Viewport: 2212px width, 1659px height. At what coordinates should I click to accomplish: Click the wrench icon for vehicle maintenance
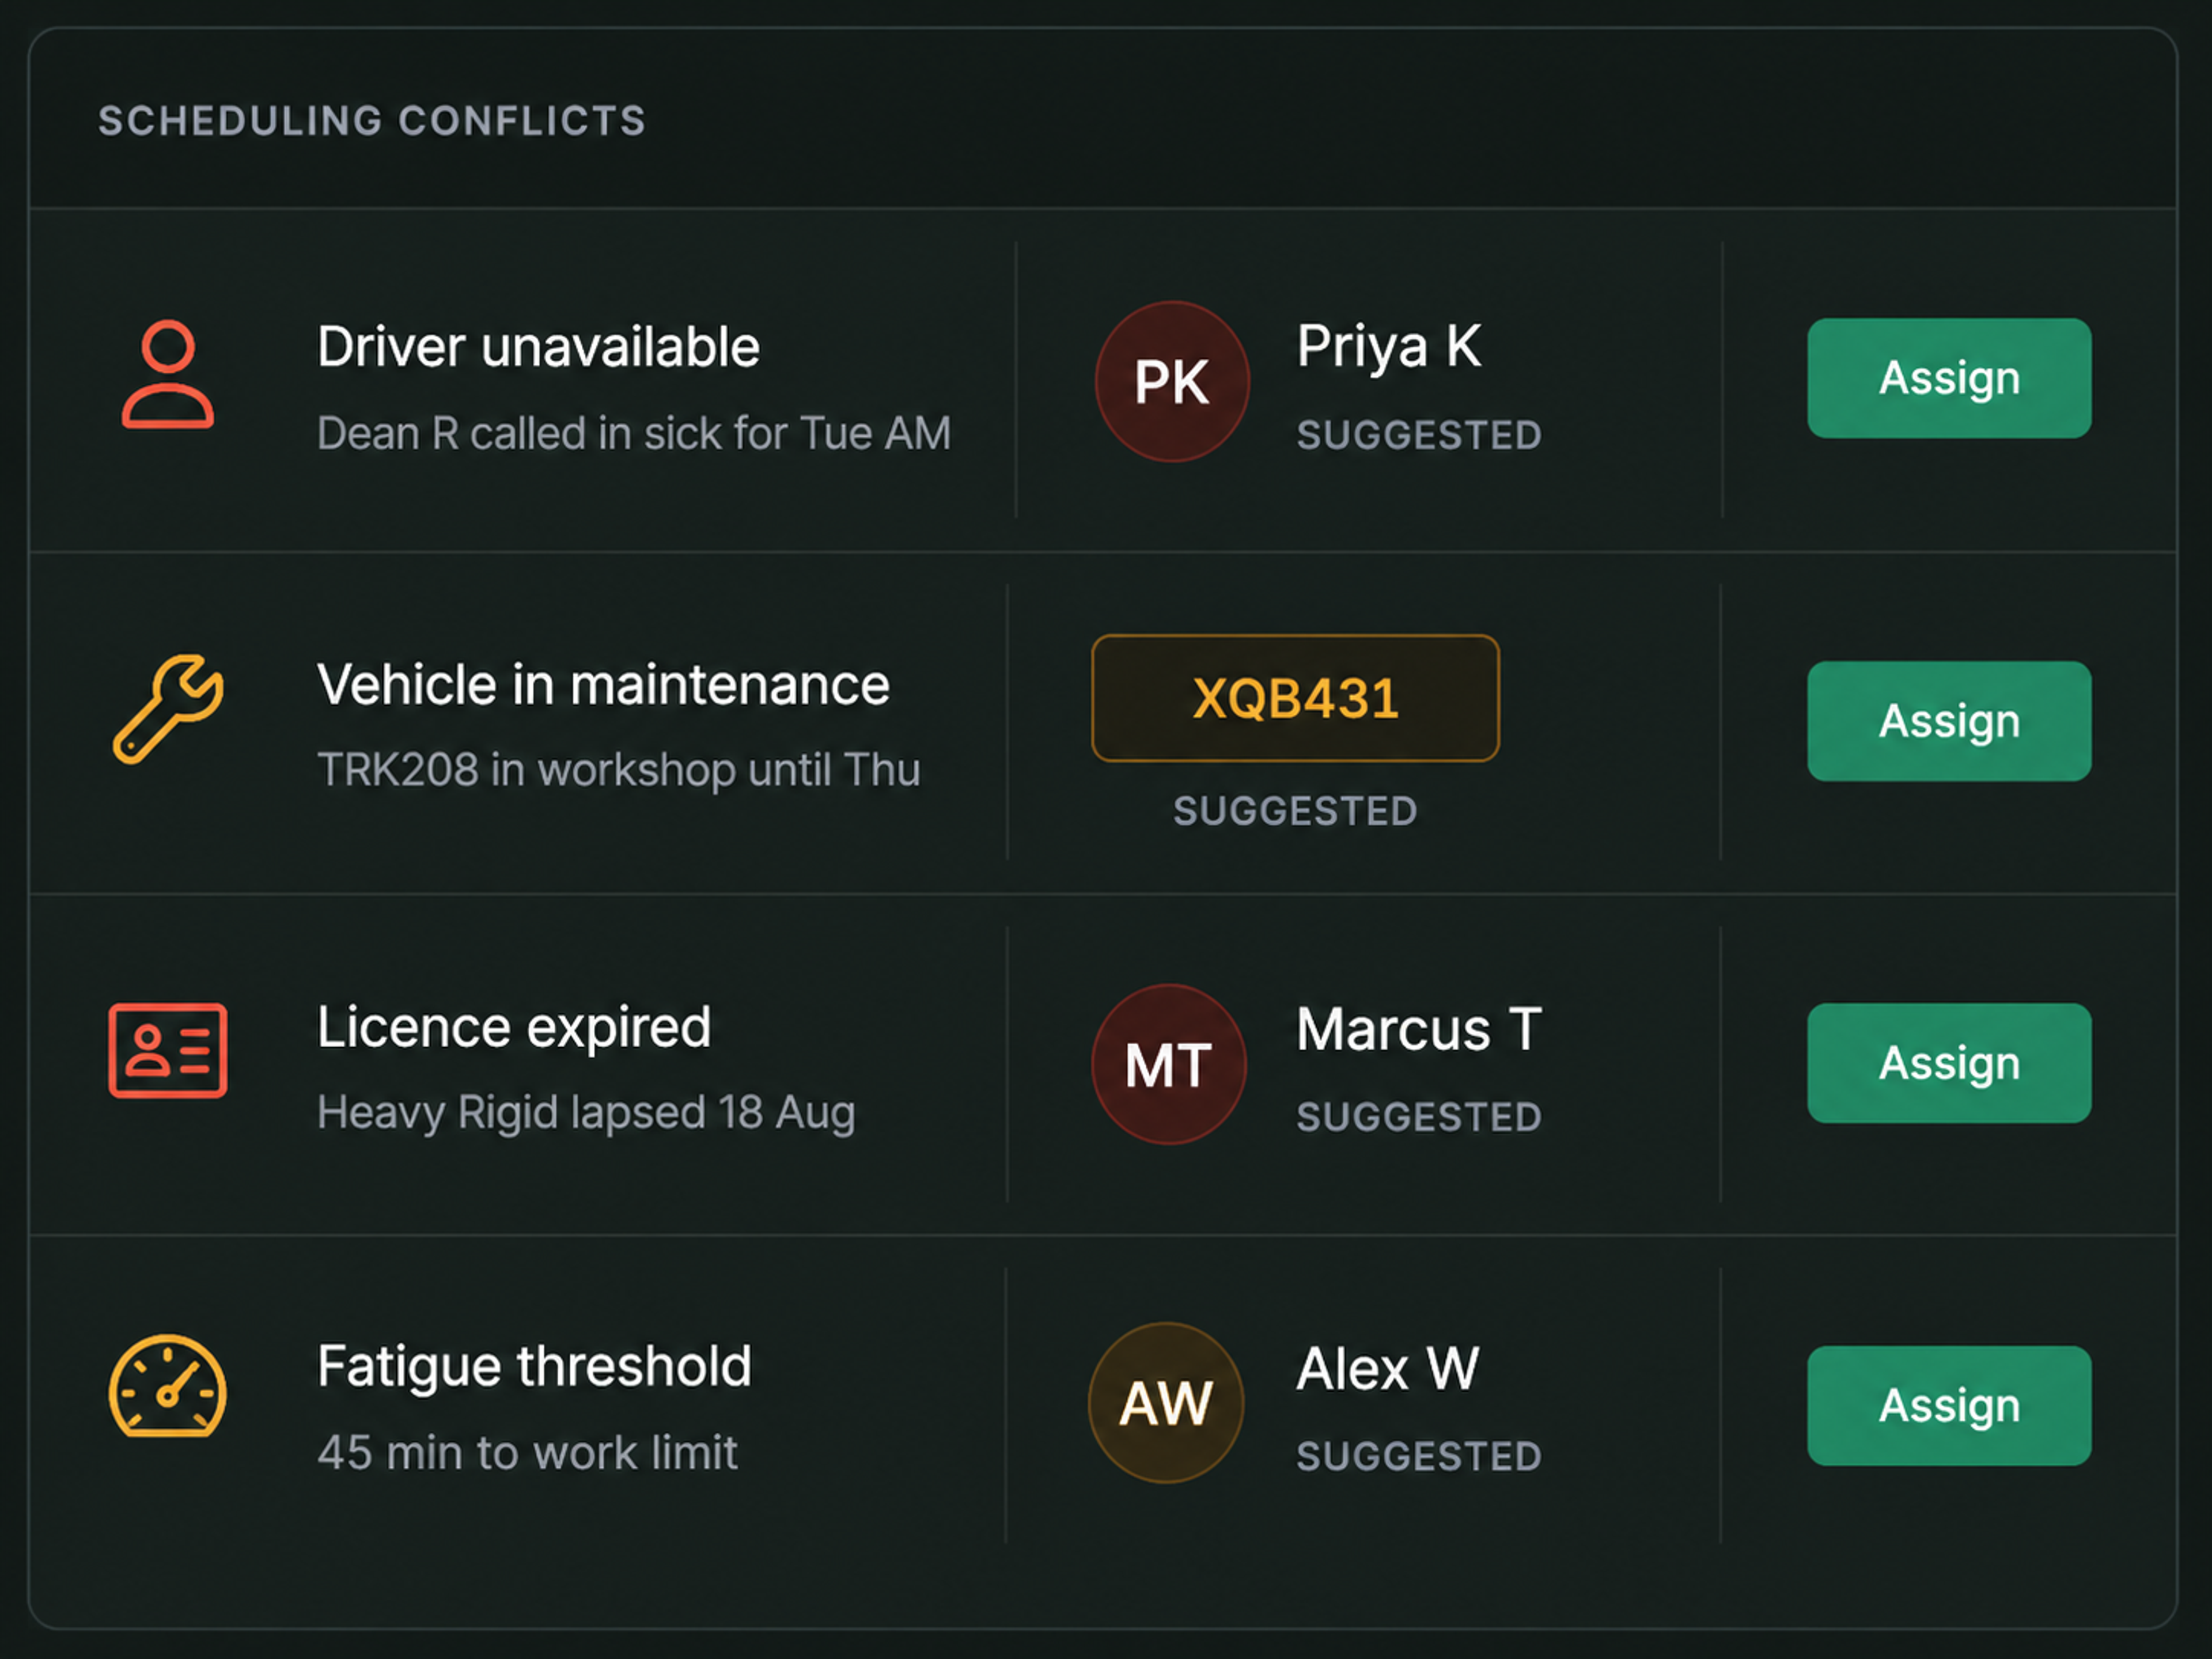(x=168, y=709)
